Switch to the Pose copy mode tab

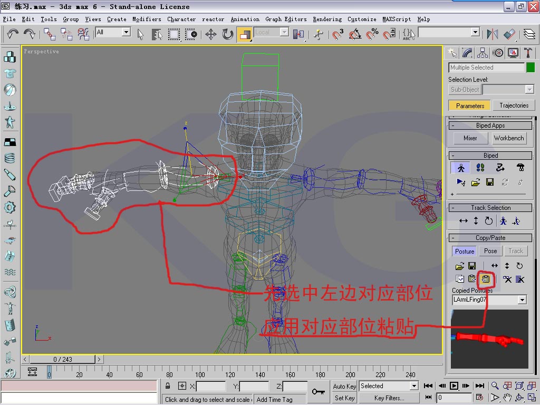click(x=490, y=251)
